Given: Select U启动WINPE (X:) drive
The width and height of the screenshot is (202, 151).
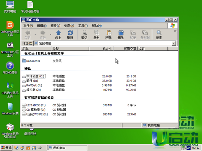Looking at the screenshot, I should [35, 114].
